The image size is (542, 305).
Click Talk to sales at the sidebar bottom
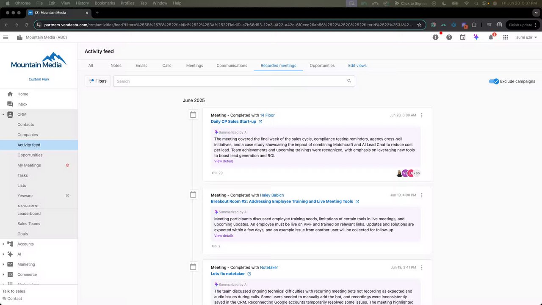pos(14,291)
